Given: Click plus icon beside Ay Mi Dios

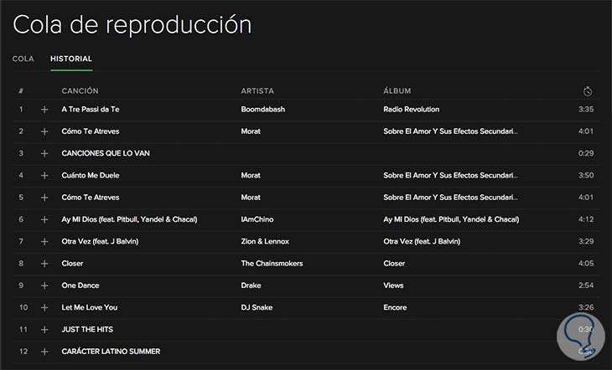Looking at the screenshot, I should point(45,219).
